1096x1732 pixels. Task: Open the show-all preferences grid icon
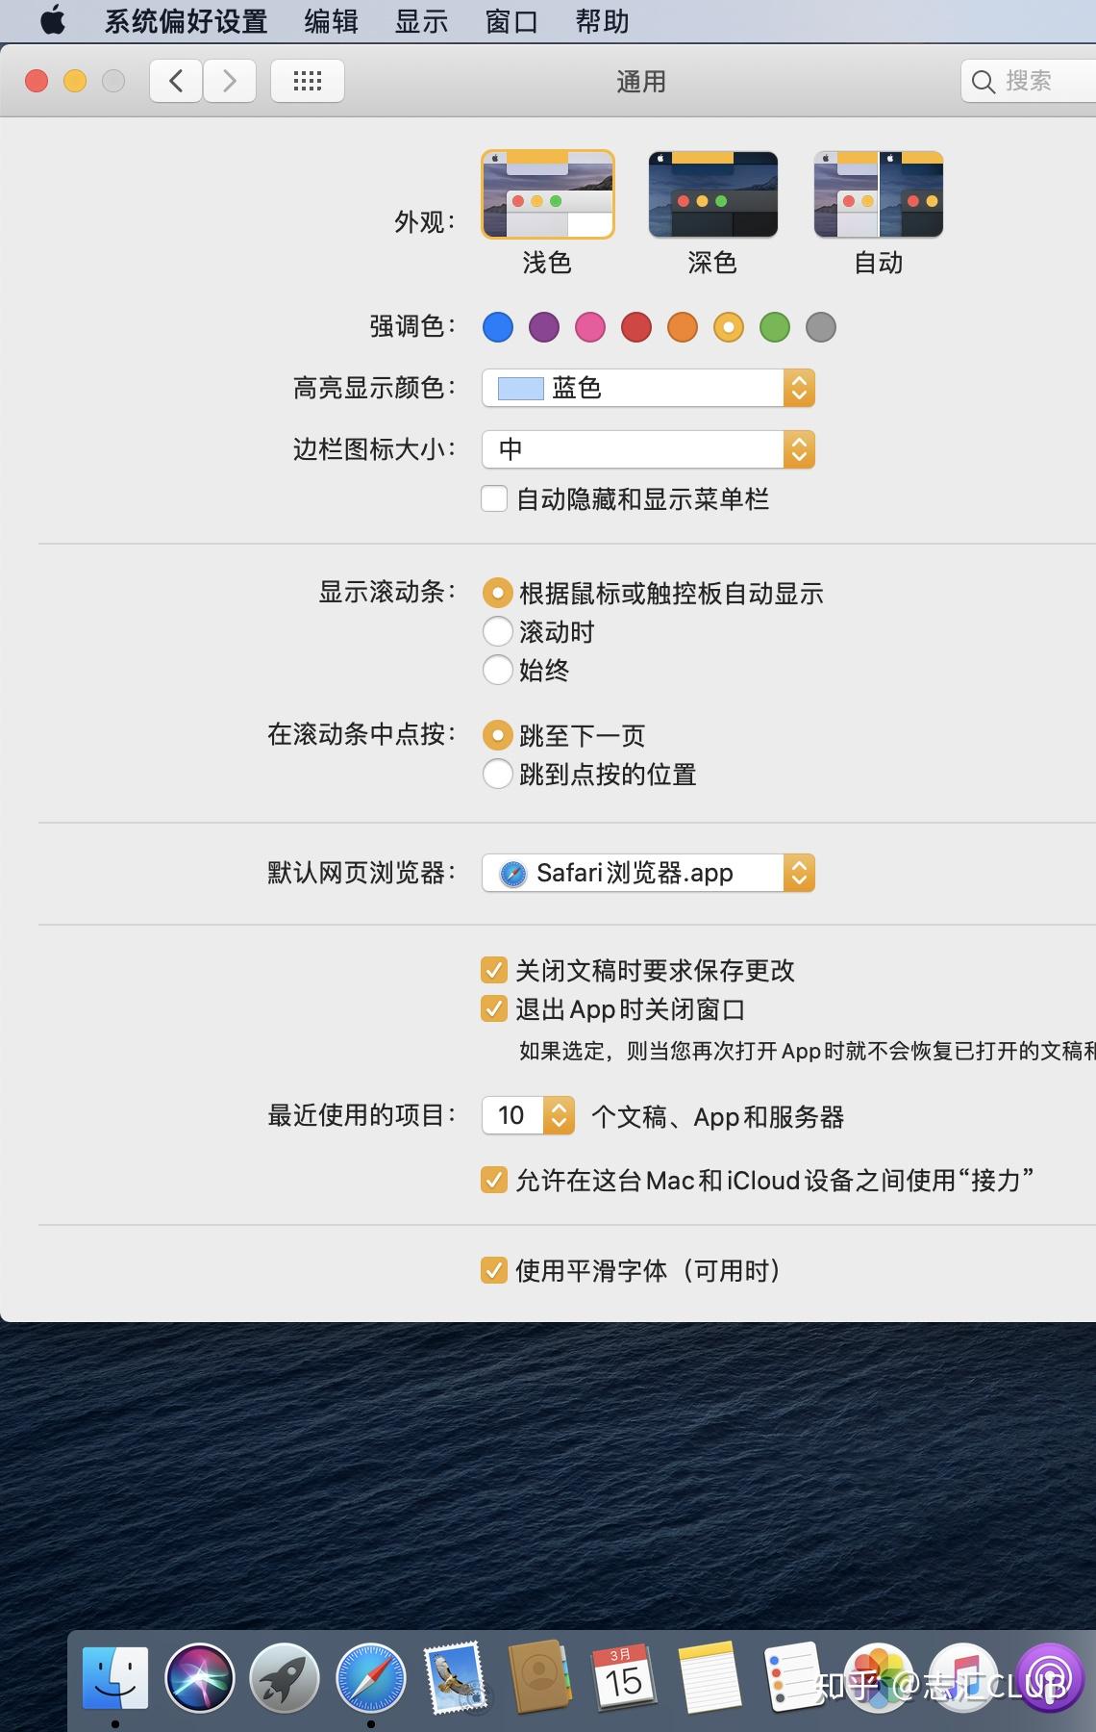[307, 81]
